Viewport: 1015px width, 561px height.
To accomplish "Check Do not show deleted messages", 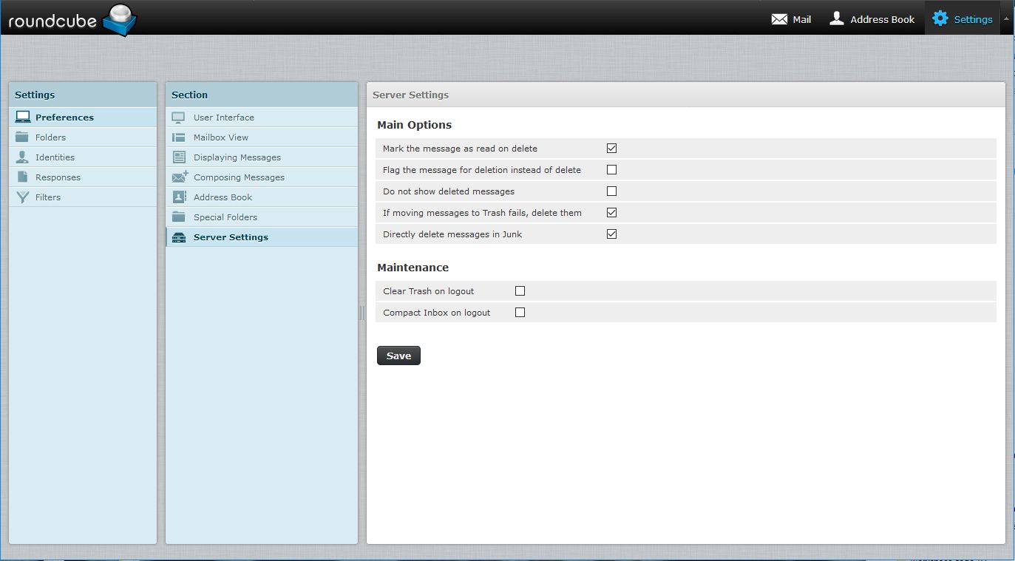I will 611,191.
